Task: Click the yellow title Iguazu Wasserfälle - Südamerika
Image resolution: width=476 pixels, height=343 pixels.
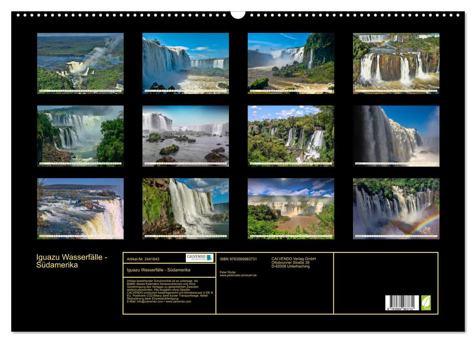Action: 72,261
